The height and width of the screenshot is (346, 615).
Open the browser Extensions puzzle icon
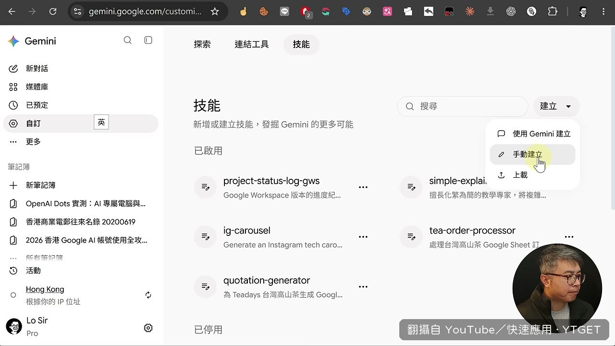(x=553, y=12)
